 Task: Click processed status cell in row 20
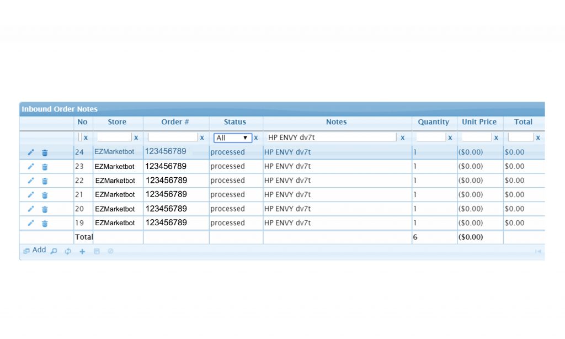(236, 209)
